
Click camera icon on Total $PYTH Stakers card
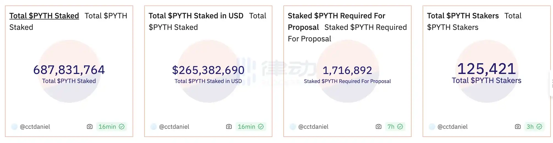coord(518,127)
